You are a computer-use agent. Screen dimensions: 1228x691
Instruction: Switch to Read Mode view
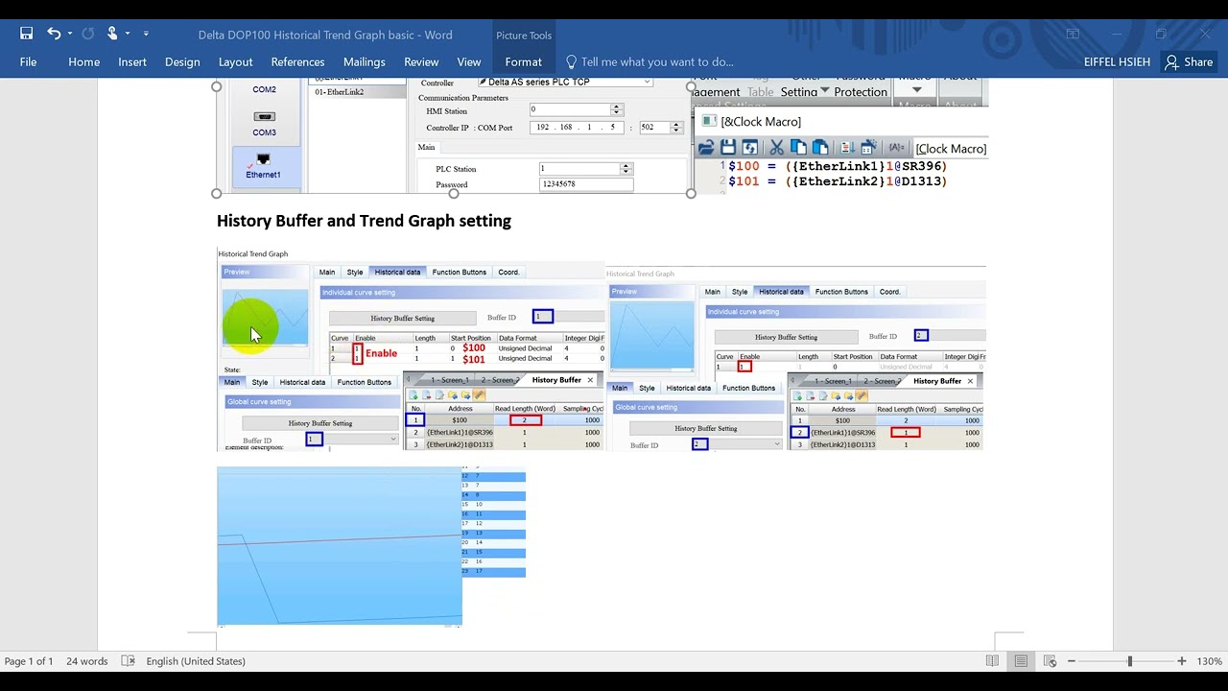tap(992, 661)
